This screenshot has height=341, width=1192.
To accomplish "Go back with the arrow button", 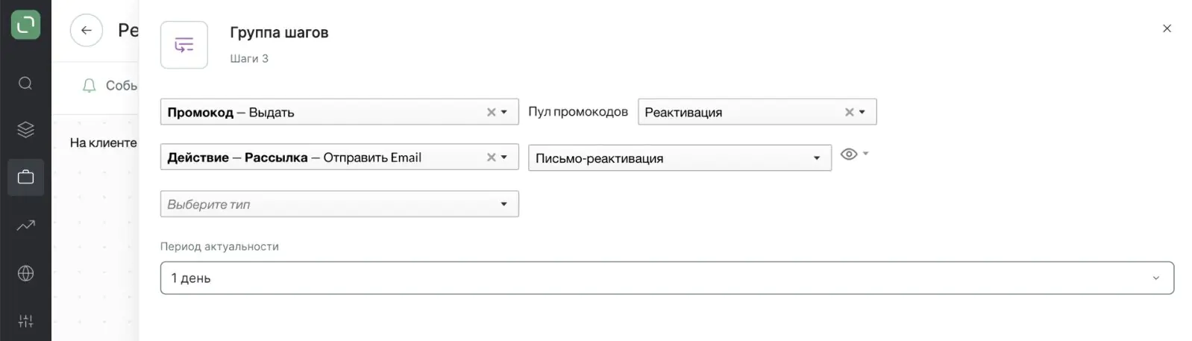I will 87,31.
